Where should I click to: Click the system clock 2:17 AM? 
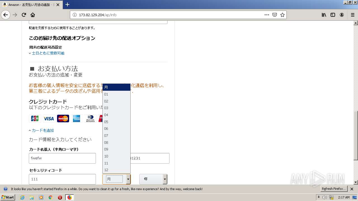(x=344, y=197)
